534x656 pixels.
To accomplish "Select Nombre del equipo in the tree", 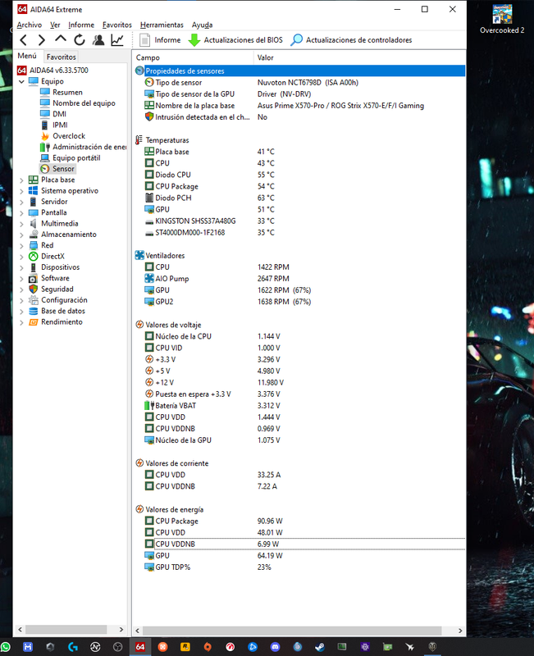I will (78, 103).
